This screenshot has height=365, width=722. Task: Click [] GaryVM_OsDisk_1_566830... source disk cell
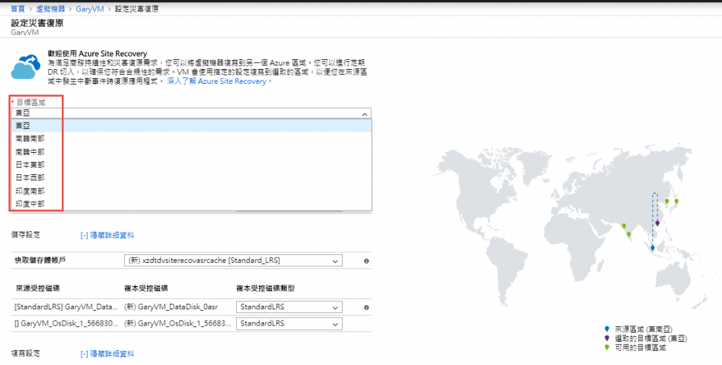(x=66, y=323)
